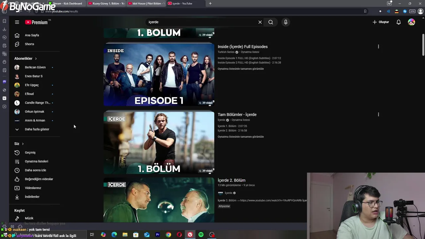Open File Explorer from the taskbar
This screenshot has width=425, height=239.
(x=125, y=235)
